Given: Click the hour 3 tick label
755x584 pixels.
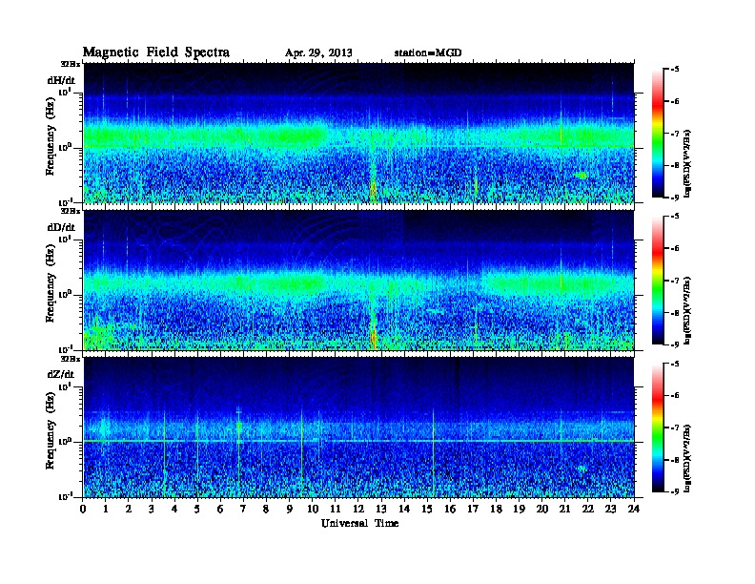Looking at the screenshot, I should point(152,510).
